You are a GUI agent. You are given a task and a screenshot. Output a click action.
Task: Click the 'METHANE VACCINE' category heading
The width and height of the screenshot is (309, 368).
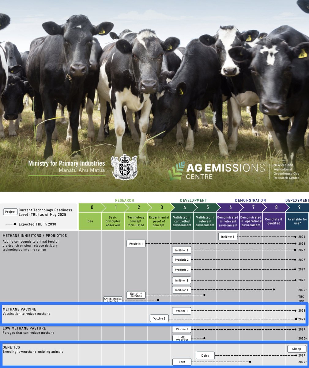[x=19, y=309]
